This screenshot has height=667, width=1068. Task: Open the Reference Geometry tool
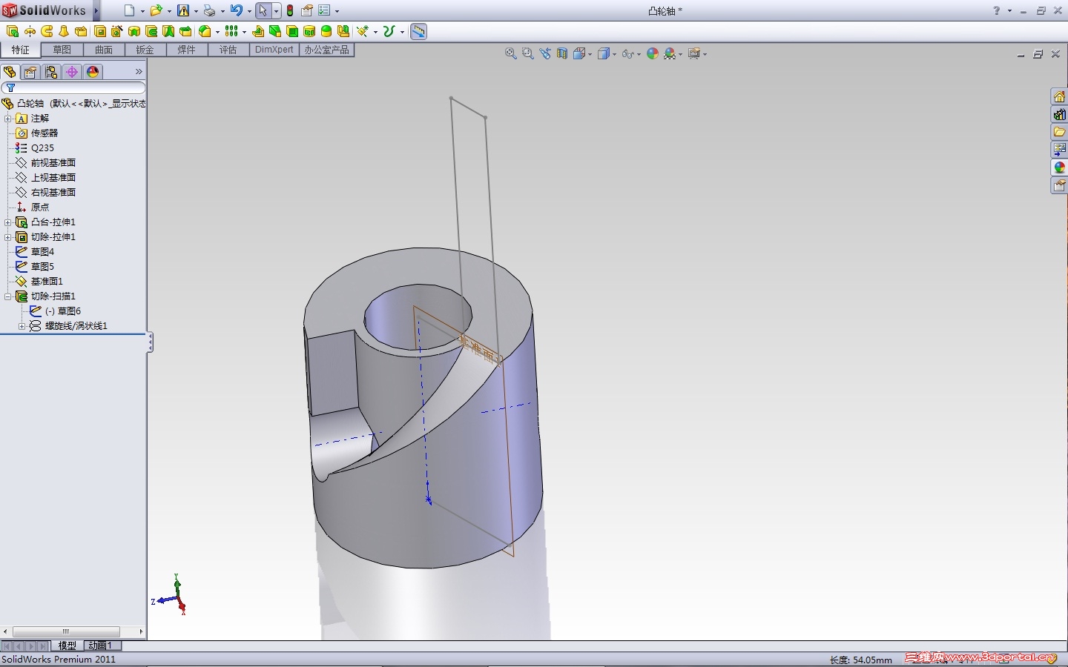(362, 31)
